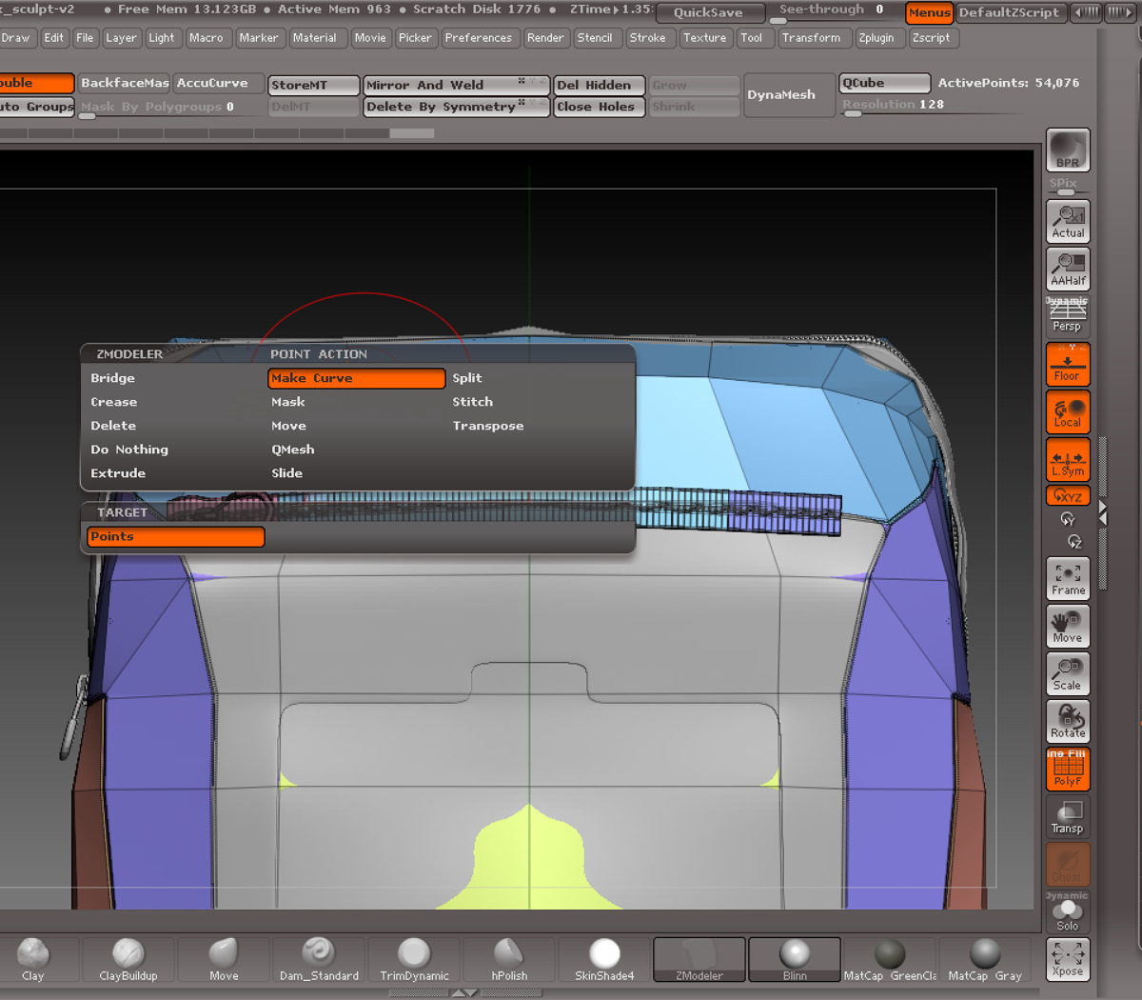Select QMesh point action
1142x1000 pixels.
[x=293, y=450]
